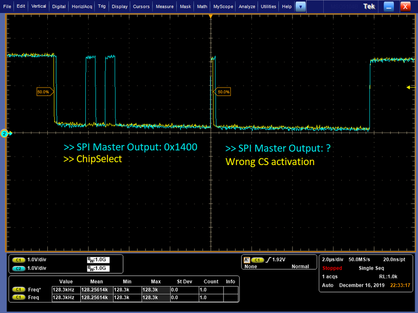The width and height of the screenshot is (418, 313).
Task: Open the Edit menu
Action: [21, 6]
